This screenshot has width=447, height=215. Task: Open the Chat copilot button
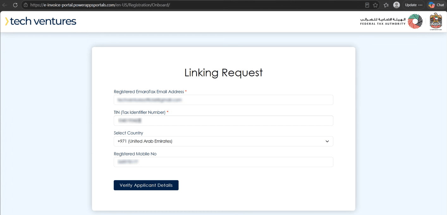[x=436, y=5]
